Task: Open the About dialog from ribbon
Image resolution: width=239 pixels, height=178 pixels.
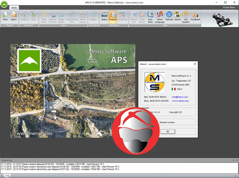Action: (x=177, y=16)
